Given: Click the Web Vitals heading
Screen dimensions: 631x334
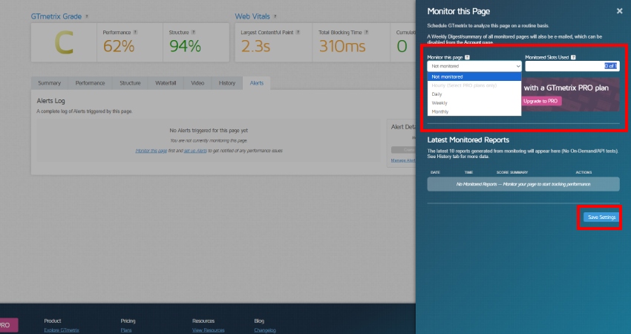Looking at the screenshot, I should point(252,16).
